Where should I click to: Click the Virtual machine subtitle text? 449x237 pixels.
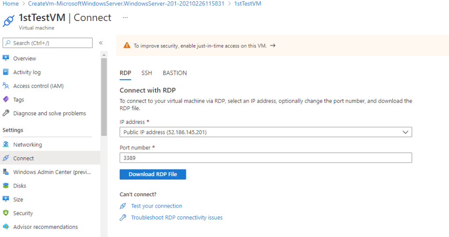[x=37, y=28]
